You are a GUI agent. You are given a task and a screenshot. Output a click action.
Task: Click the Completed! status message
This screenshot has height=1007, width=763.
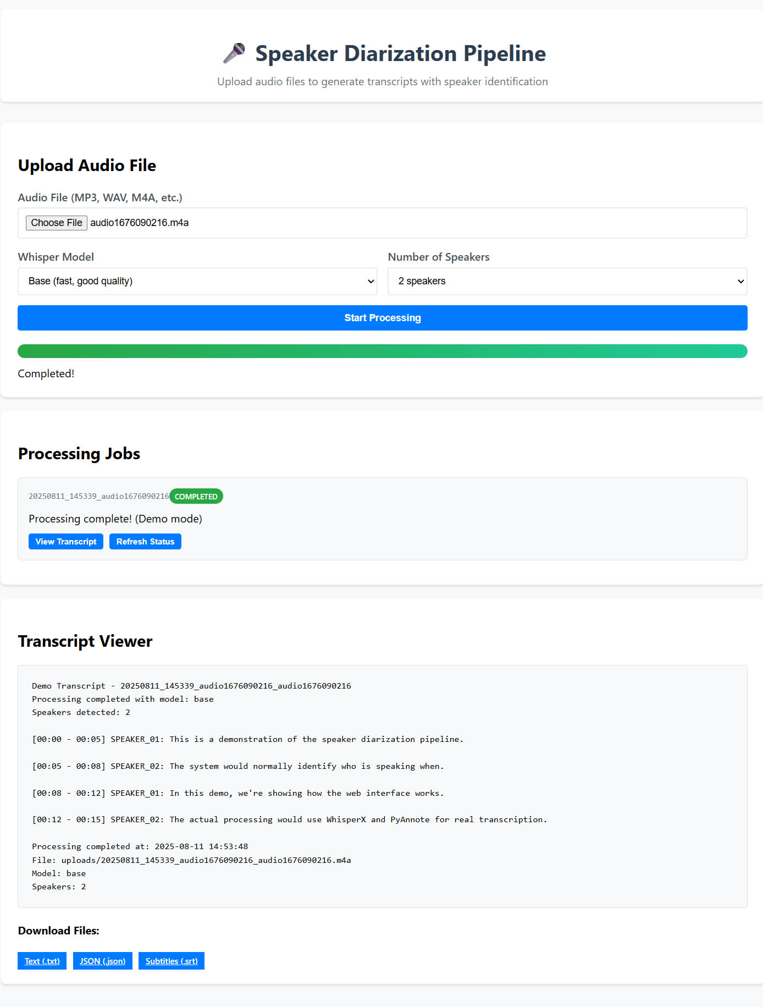[x=46, y=373]
